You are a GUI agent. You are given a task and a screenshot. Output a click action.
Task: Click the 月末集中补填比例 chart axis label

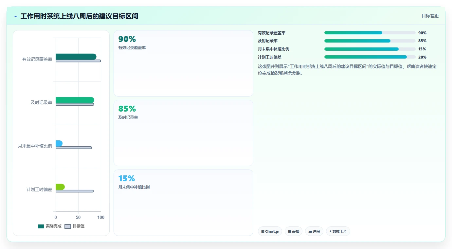click(35, 146)
